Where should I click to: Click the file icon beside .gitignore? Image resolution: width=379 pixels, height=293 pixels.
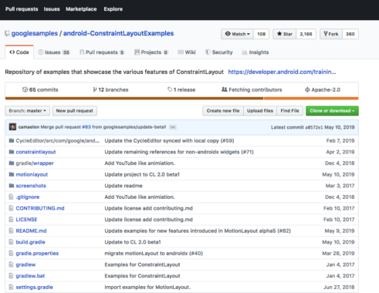(11, 197)
